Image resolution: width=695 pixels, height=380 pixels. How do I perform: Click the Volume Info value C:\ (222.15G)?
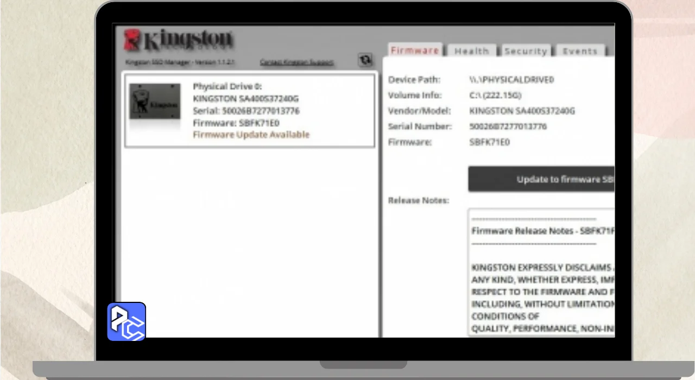coord(495,96)
